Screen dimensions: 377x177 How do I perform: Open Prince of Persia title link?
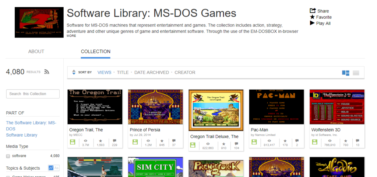(x=145, y=130)
